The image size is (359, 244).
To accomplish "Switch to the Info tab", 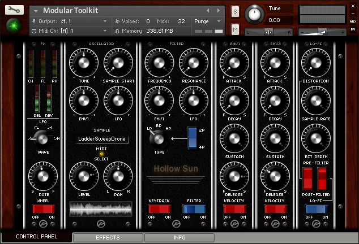I will (x=179, y=238).
